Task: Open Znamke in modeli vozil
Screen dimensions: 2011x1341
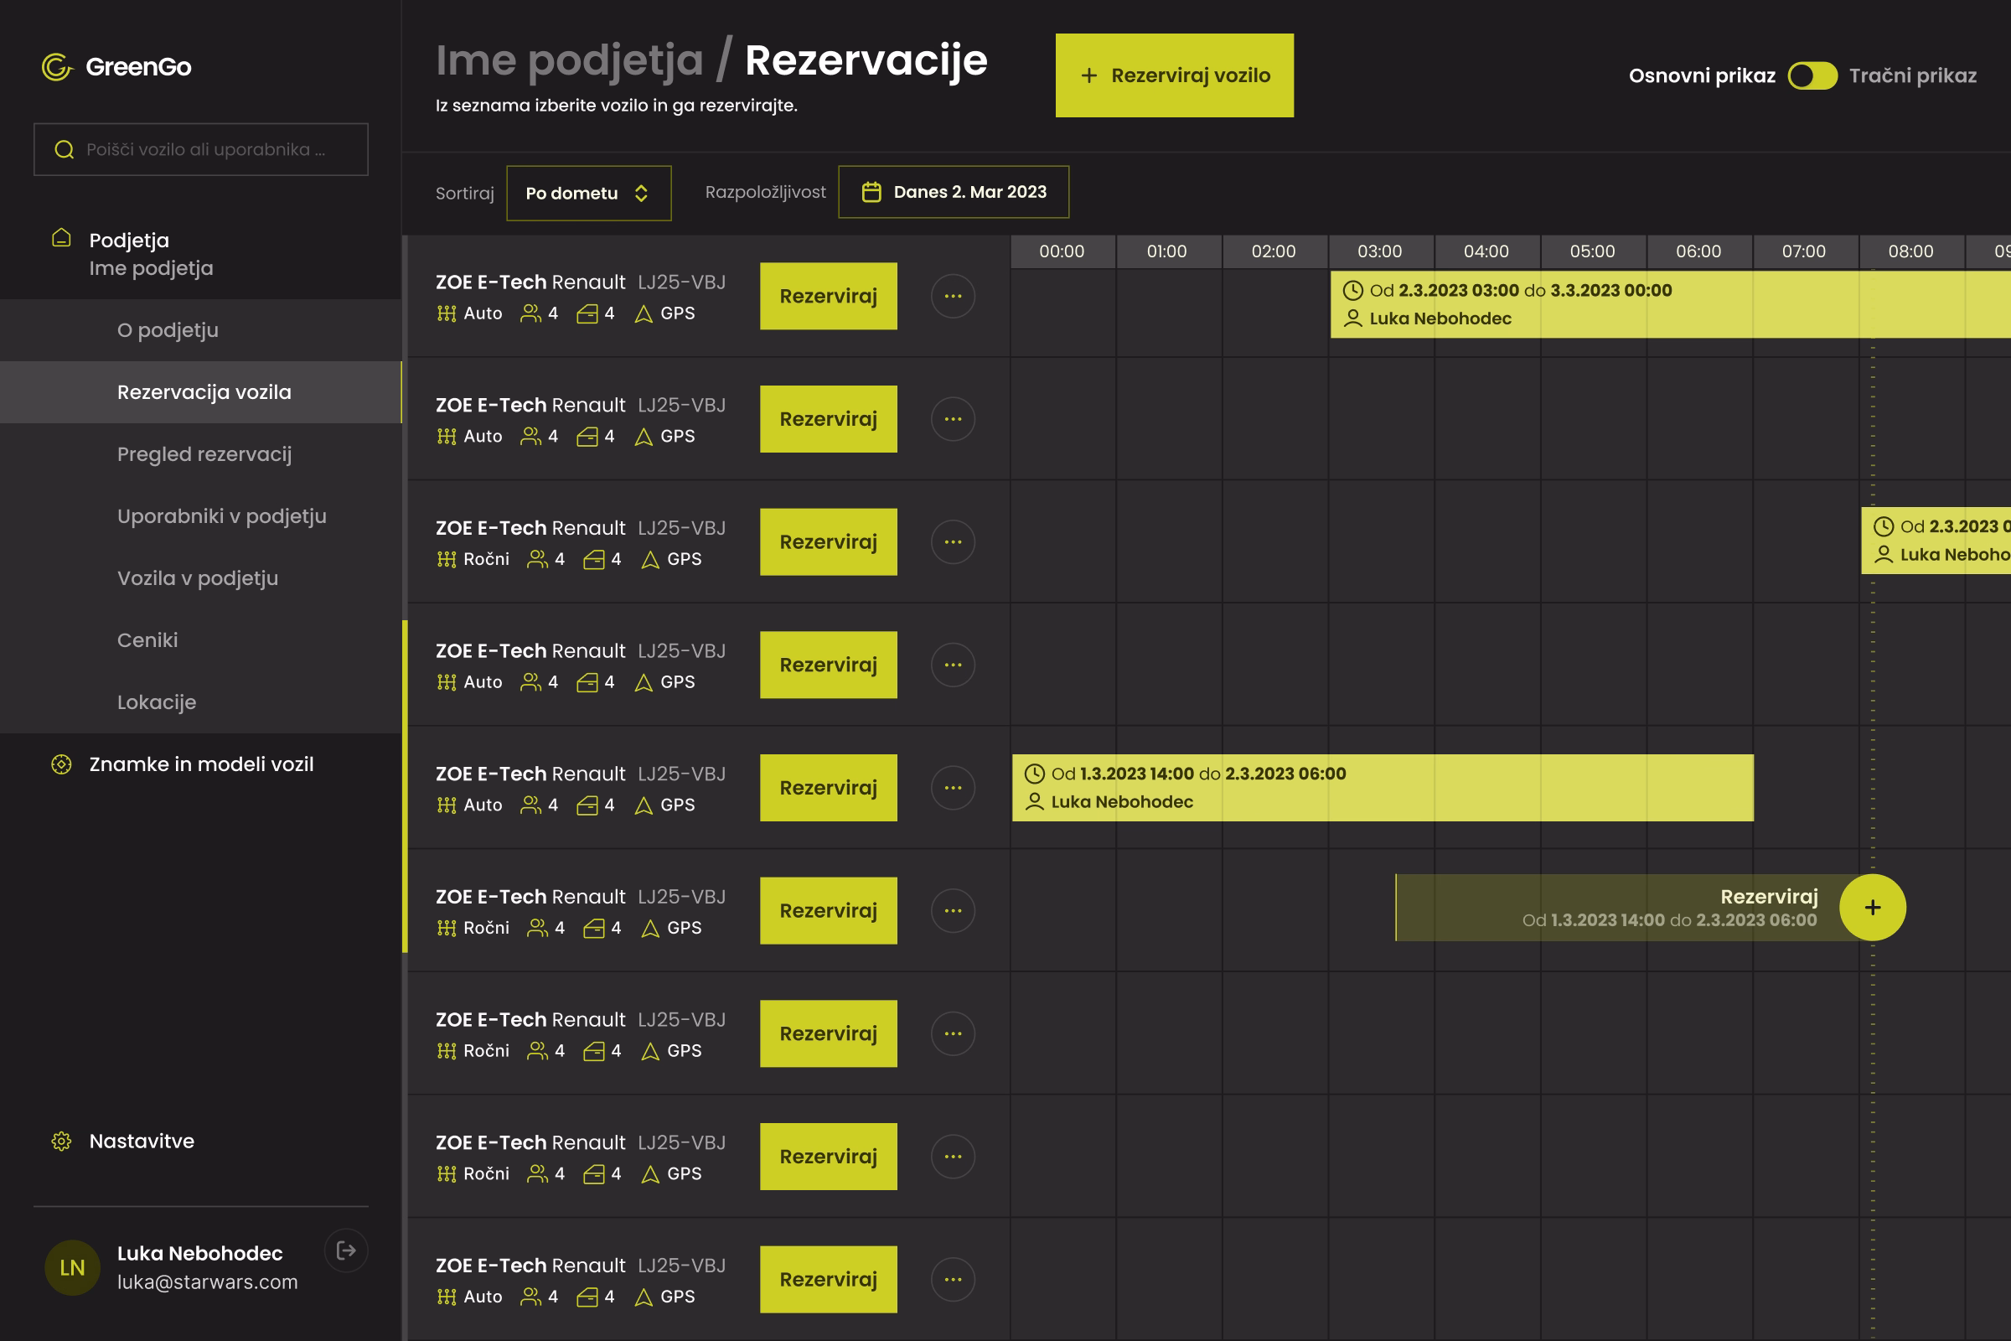Action: point(201,764)
